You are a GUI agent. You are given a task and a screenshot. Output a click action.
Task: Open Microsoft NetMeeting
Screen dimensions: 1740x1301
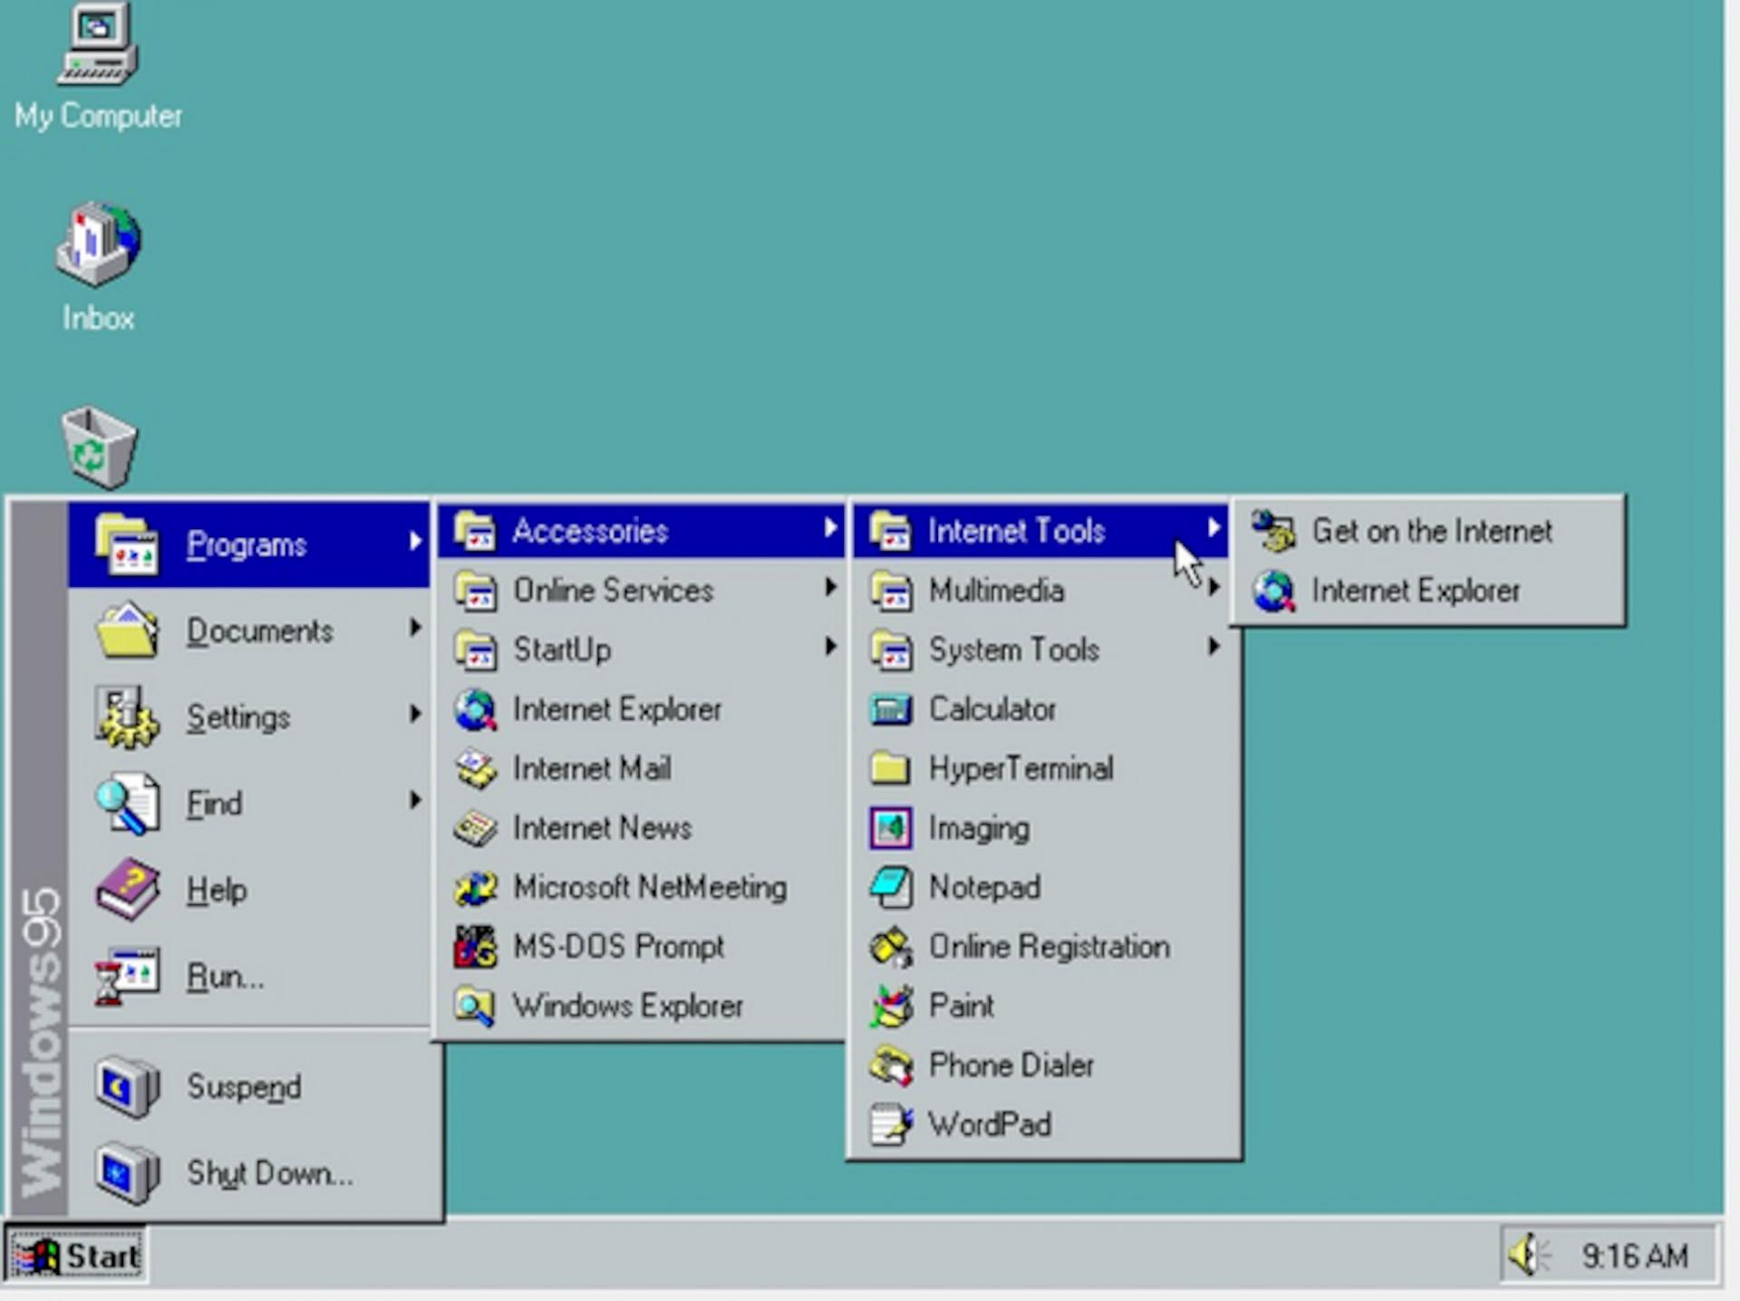(x=649, y=887)
